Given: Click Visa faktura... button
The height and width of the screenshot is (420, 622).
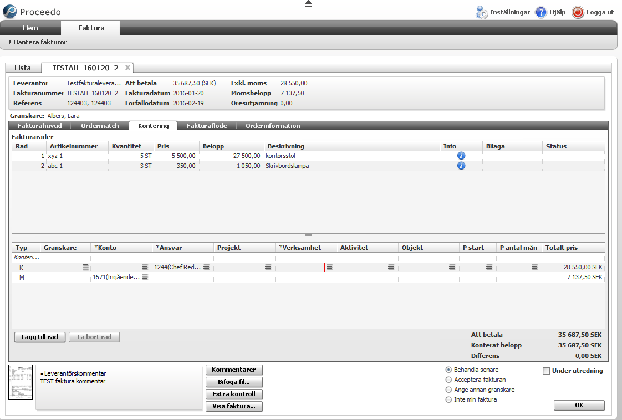Looking at the screenshot, I should tap(234, 406).
